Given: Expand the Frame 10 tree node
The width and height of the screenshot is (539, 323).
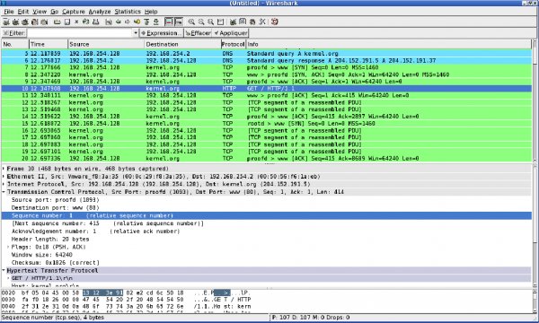Looking at the screenshot, I should click(x=4, y=169).
